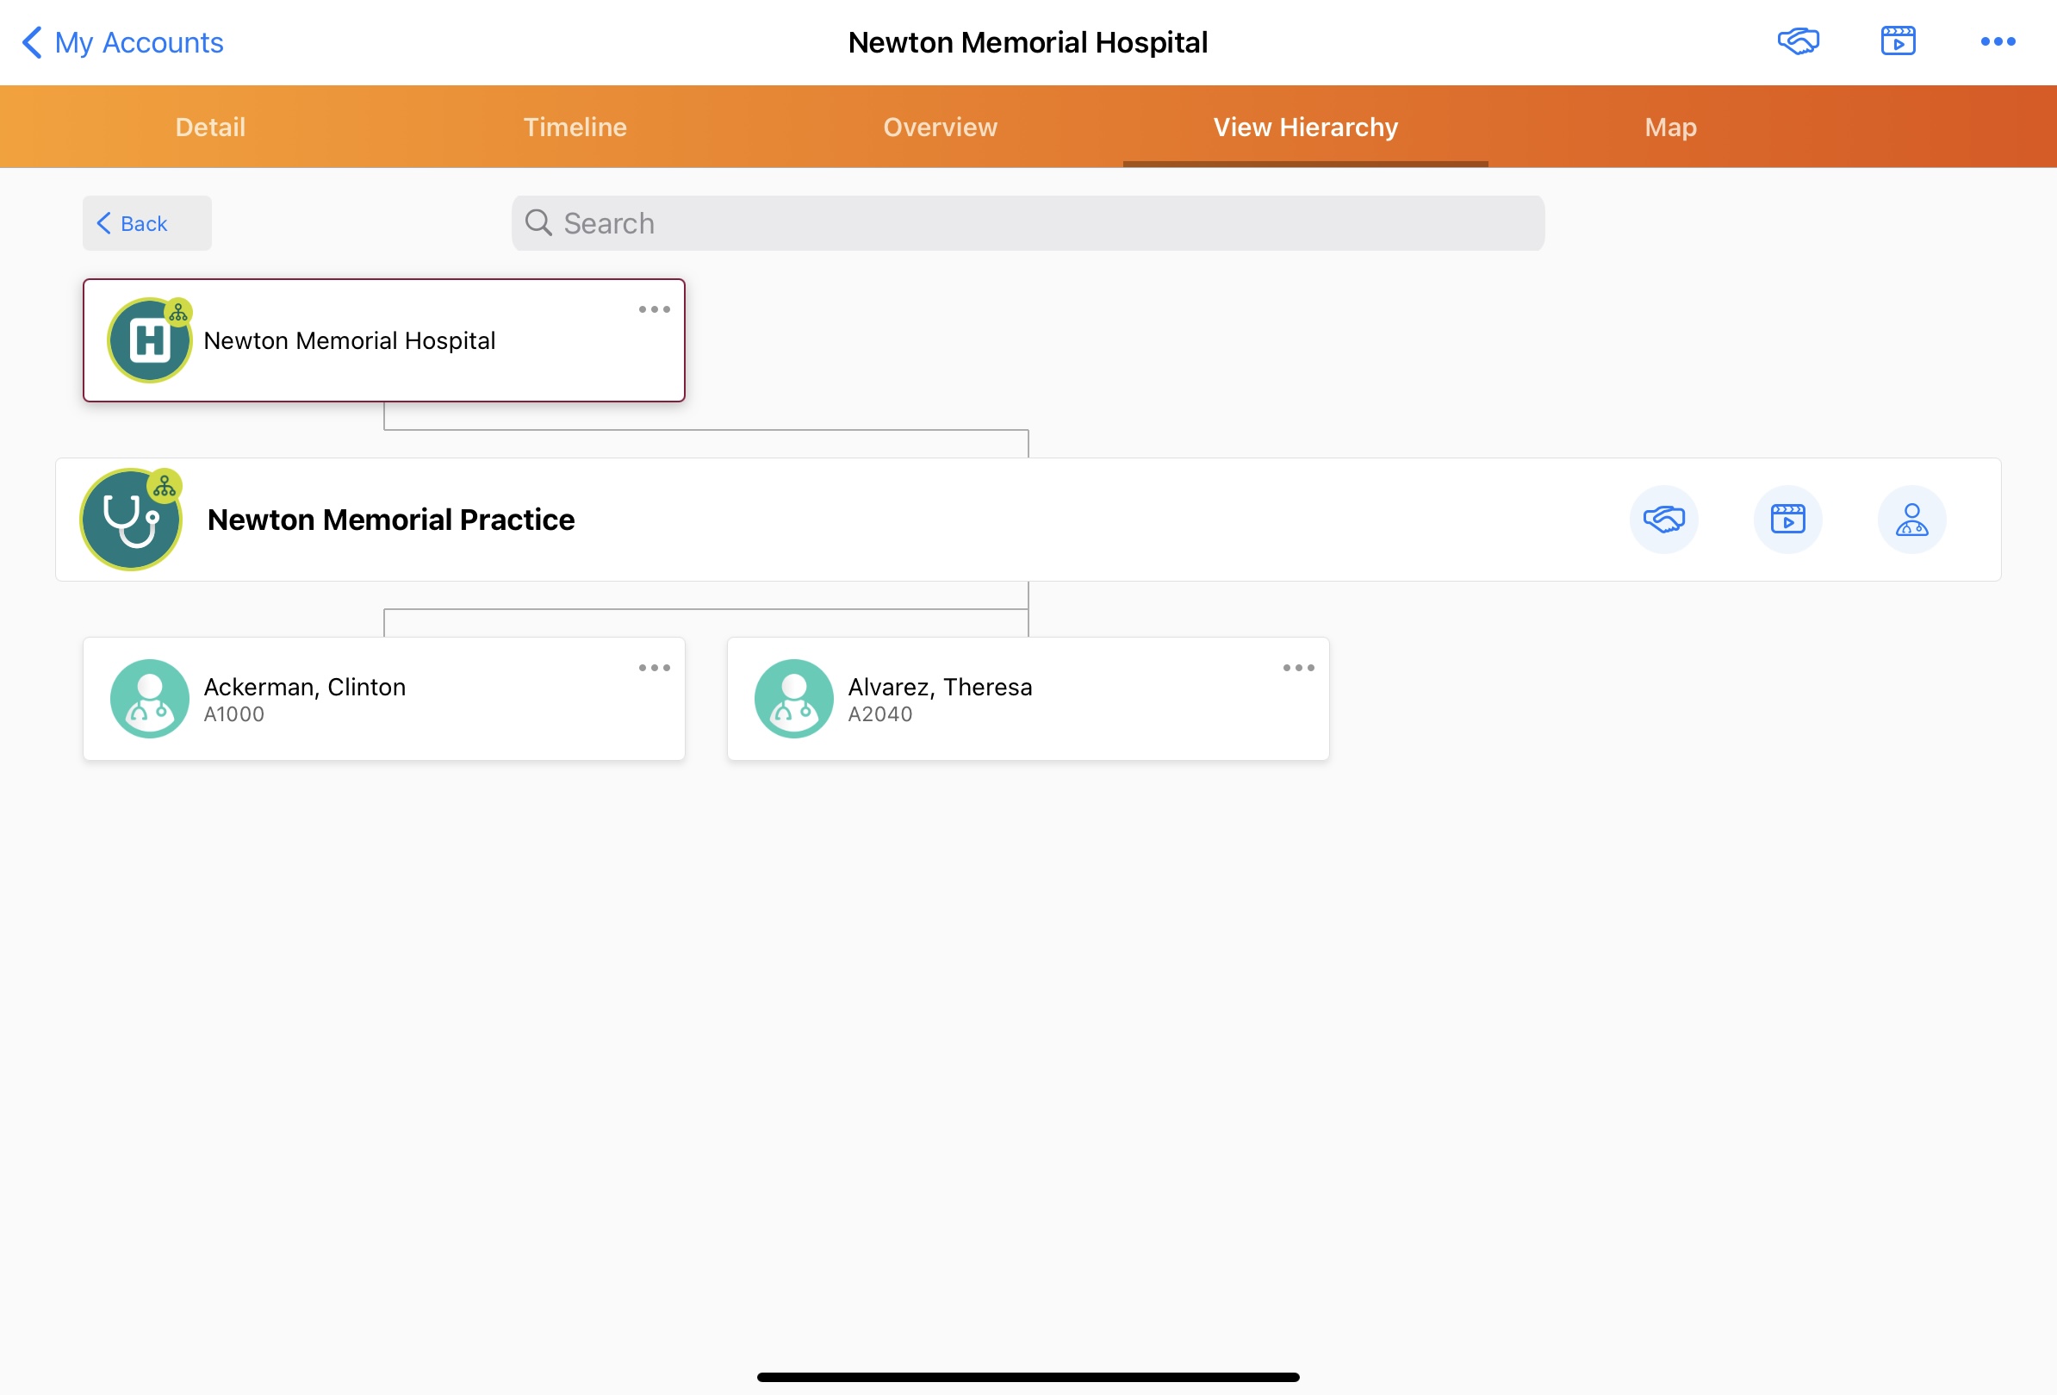Image resolution: width=2057 pixels, height=1395 pixels.
Task: Tap the handshake icon on Newton Memorial Practice
Action: pyautogui.click(x=1663, y=520)
